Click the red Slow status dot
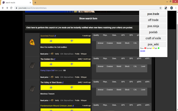178x111 pixels. [145, 48]
